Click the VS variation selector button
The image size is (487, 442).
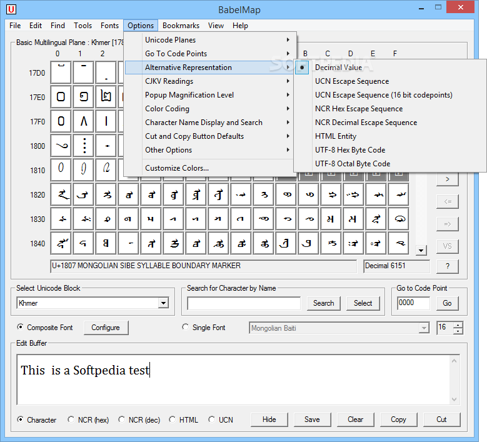(x=447, y=246)
